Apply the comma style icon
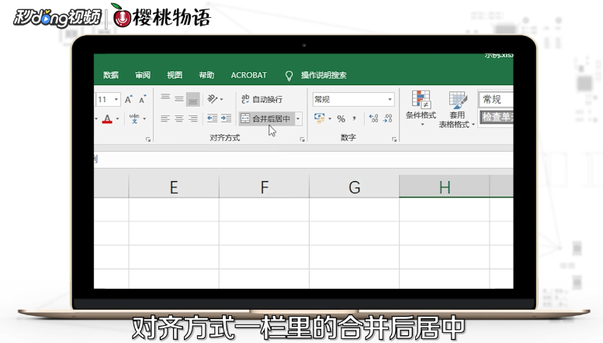Screen dimensions: 603x343 (x=354, y=118)
